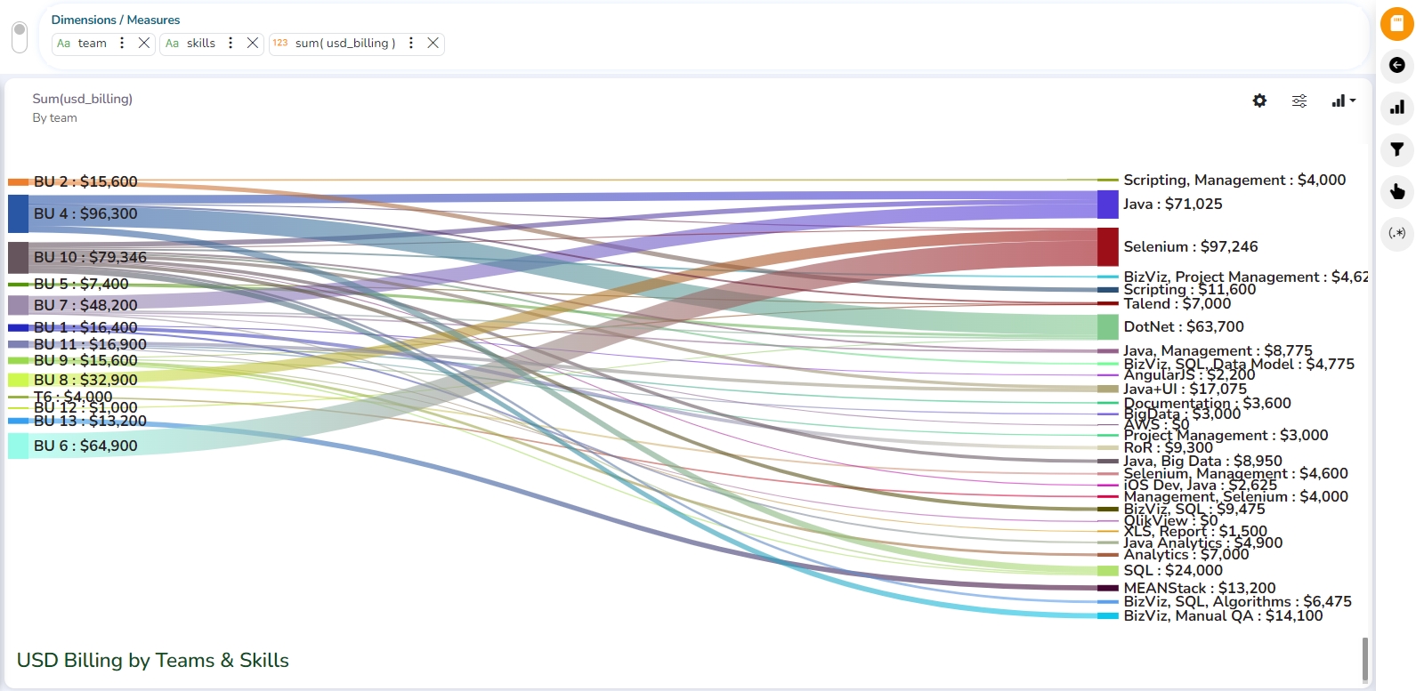Click 'Scripting, Management : $4,000' label

click(x=1234, y=180)
